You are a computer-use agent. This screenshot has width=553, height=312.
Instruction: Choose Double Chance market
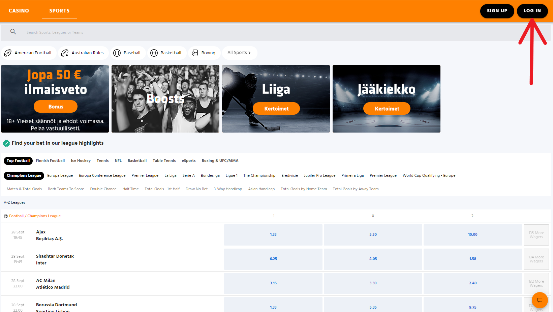tap(103, 189)
